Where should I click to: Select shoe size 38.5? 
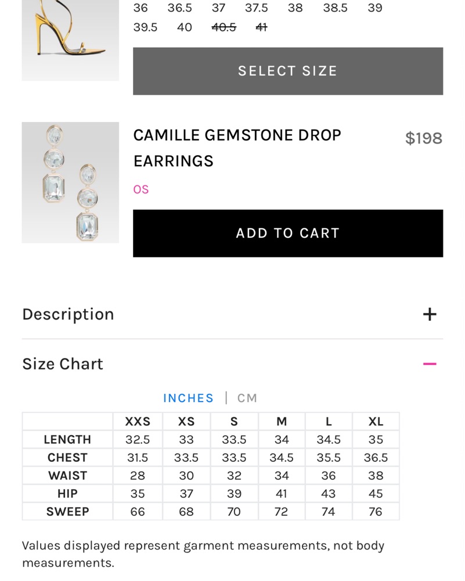(335, 8)
